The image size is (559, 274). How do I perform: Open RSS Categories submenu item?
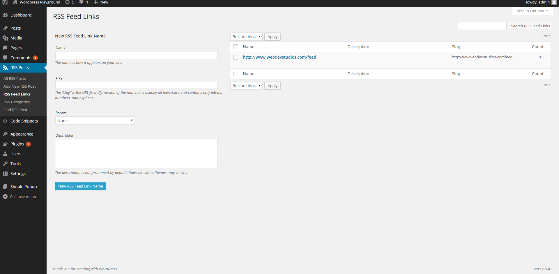point(17,102)
